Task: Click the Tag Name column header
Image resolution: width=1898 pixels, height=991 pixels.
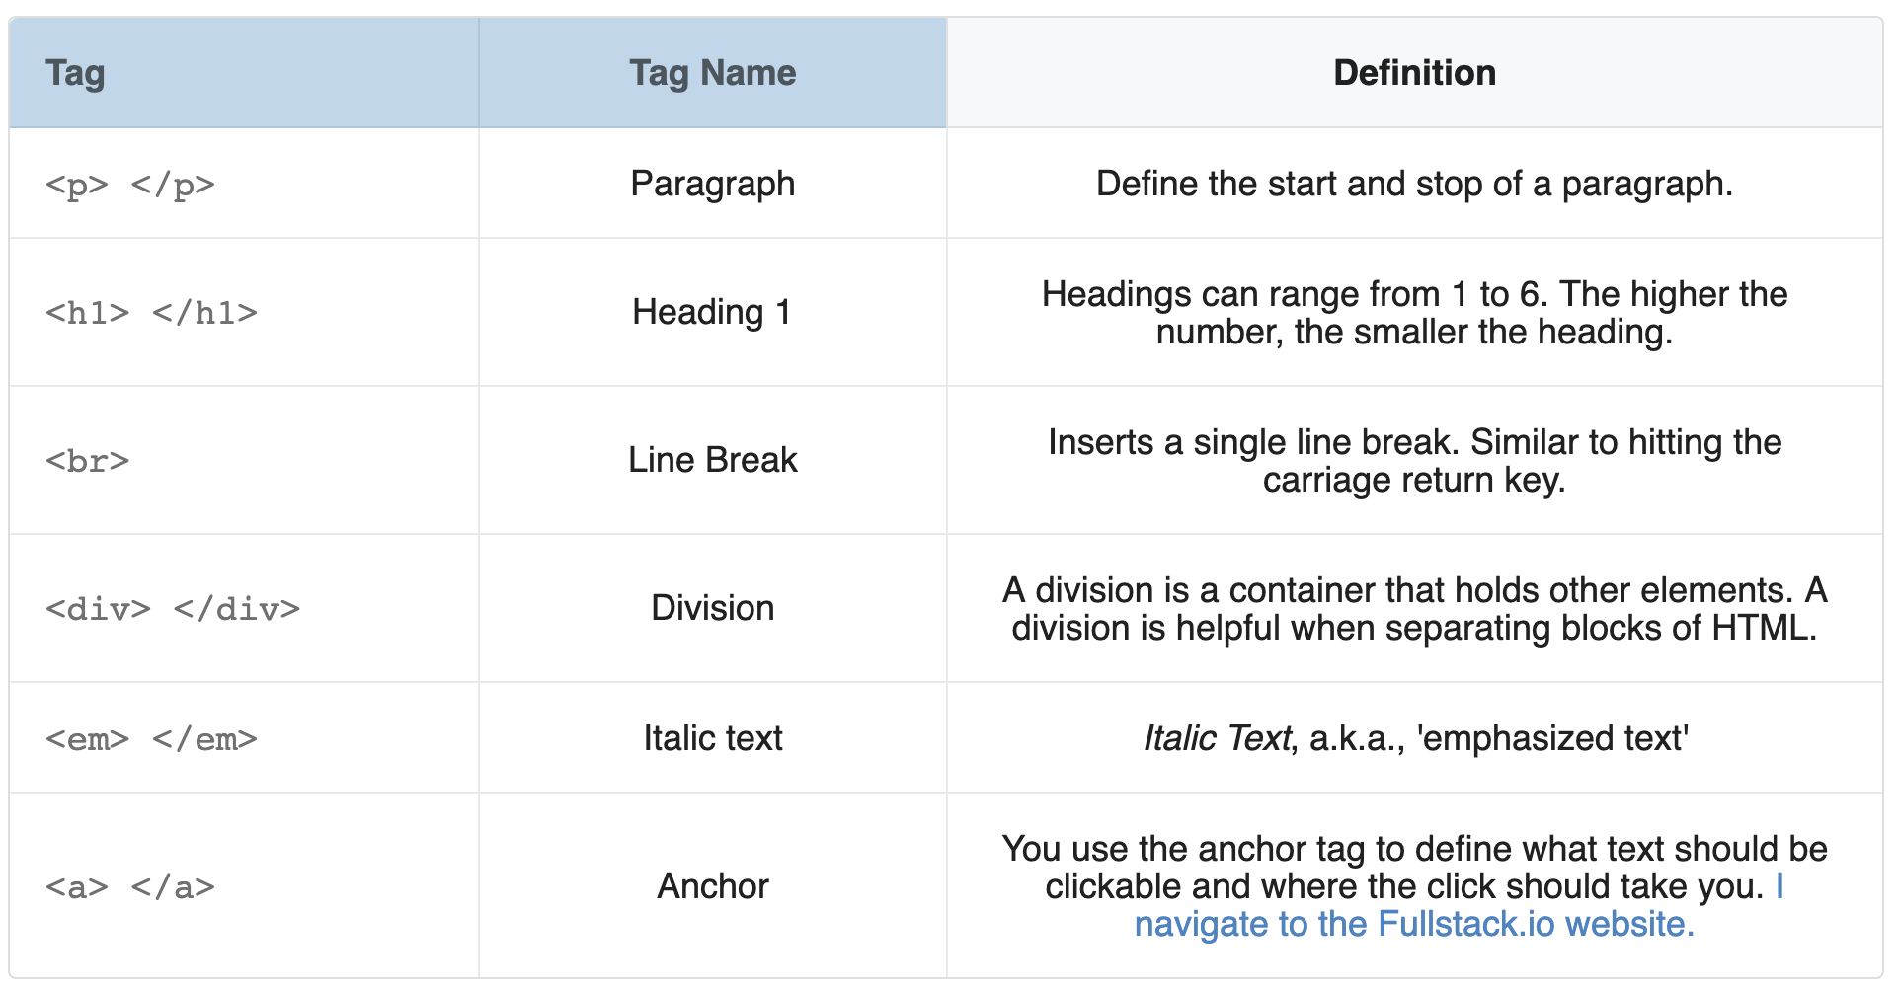Action: 713,73
